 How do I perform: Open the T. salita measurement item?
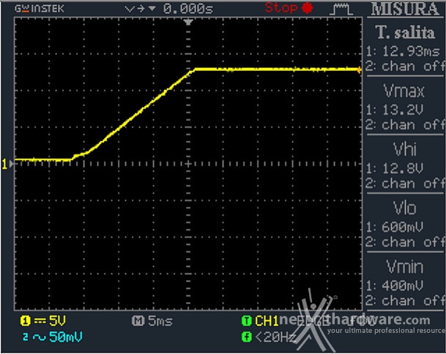405,32
